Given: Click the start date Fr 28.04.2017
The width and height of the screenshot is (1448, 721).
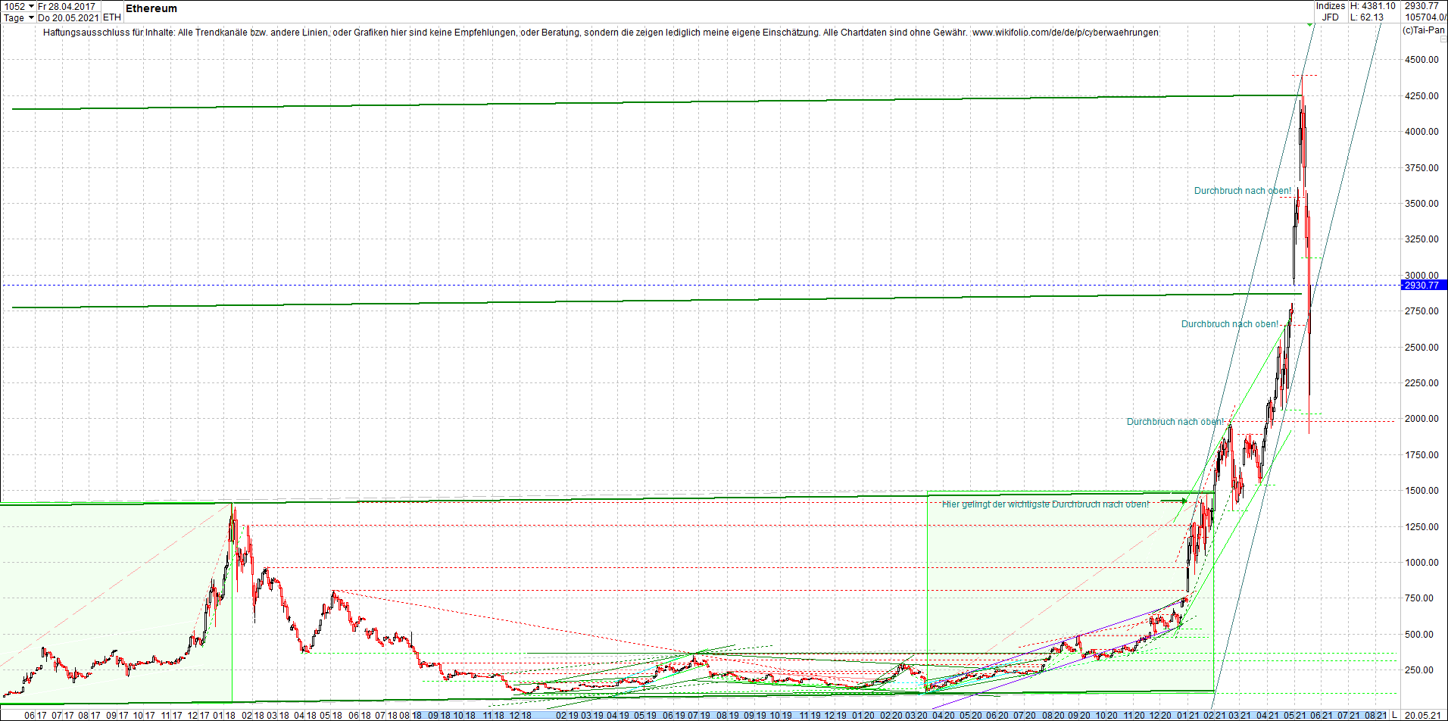Looking at the screenshot, I should [67, 6].
